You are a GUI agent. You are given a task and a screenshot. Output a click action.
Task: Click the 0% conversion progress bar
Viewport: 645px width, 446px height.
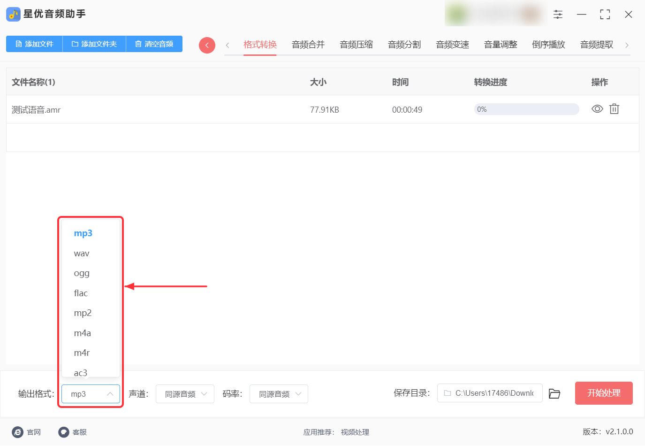(x=526, y=109)
